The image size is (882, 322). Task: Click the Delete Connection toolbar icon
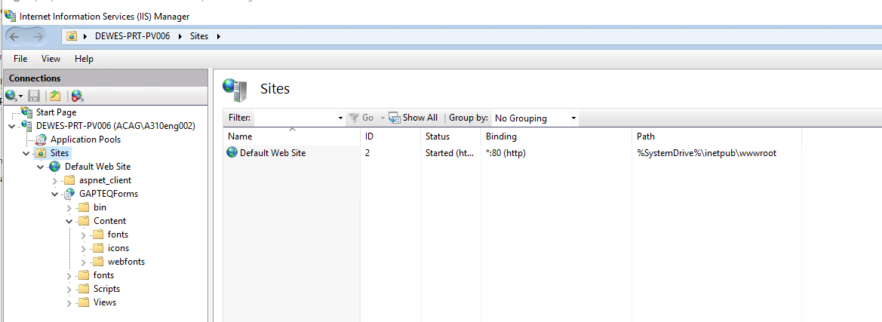pyautogui.click(x=78, y=96)
